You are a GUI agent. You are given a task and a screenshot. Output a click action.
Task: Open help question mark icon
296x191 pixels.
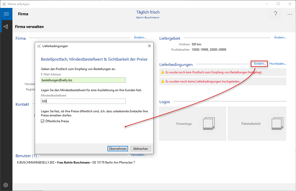tap(275, 14)
